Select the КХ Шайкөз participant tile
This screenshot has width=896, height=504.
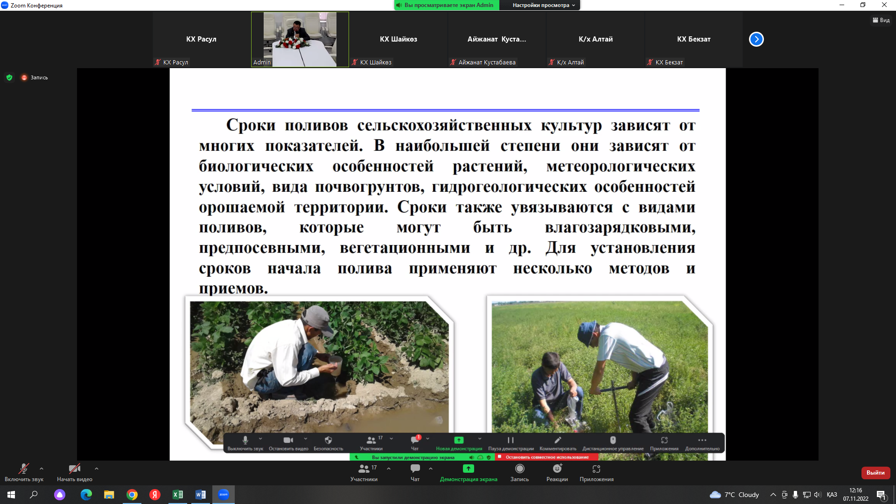[x=399, y=39]
